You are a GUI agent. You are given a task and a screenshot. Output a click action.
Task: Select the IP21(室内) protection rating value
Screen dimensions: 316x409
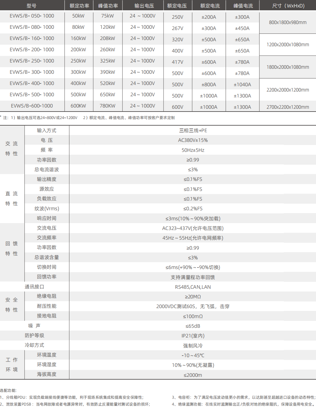click(193, 336)
